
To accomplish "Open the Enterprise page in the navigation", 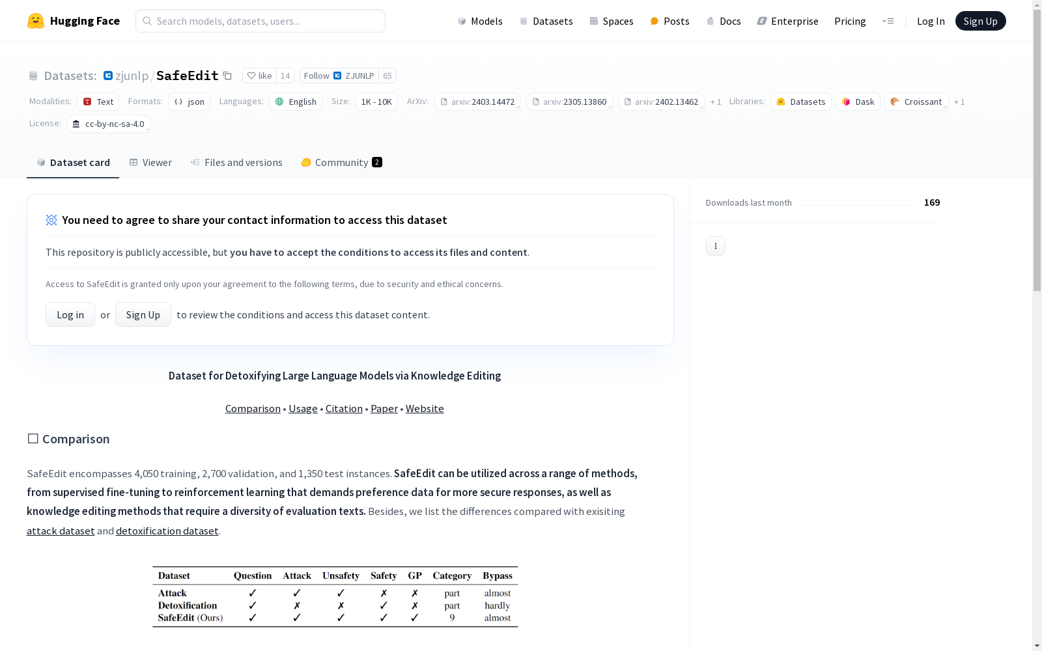I will (x=788, y=21).
